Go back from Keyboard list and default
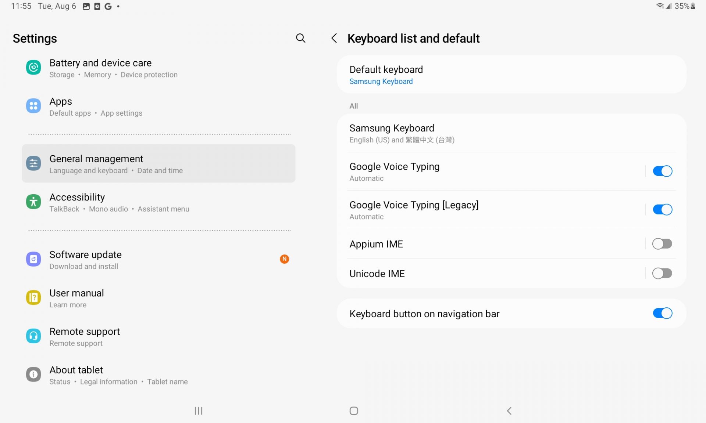The height and width of the screenshot is (423, 706). pos(334,38)
